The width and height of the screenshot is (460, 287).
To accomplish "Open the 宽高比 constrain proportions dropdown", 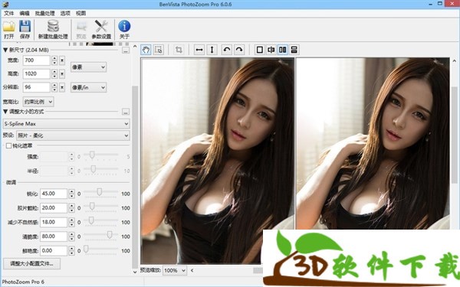I will pos(38,102).
